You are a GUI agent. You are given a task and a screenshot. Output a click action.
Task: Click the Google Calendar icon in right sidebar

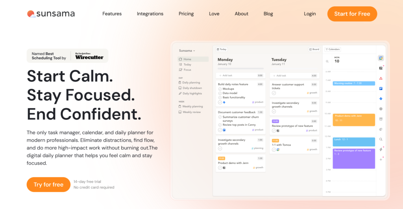tap(381, 58)
